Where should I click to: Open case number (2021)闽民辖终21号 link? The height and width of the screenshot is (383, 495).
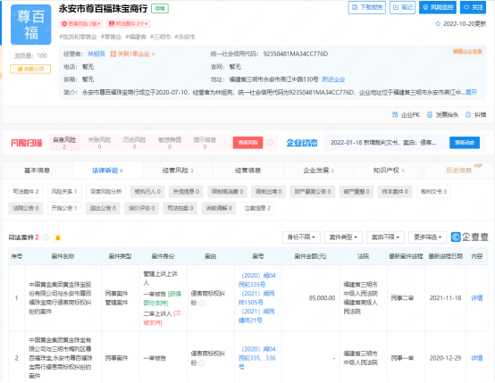256,316
